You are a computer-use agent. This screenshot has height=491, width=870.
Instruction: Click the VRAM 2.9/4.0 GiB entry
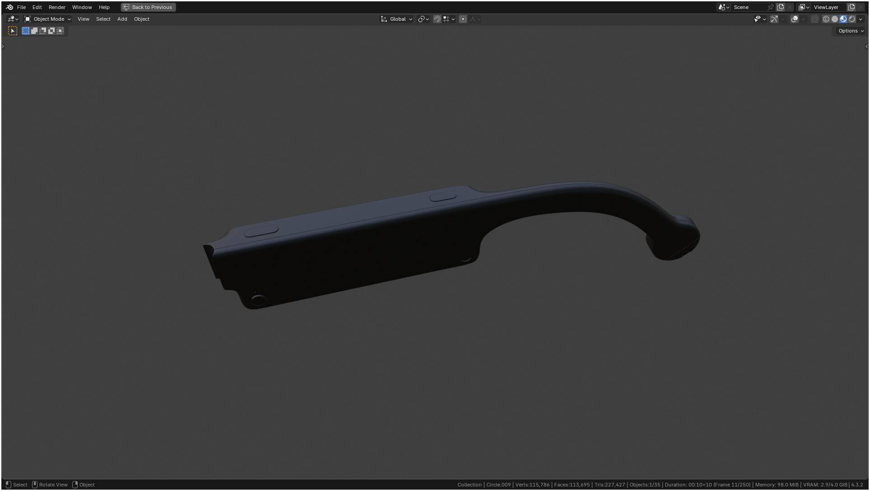tap(825, 485)
